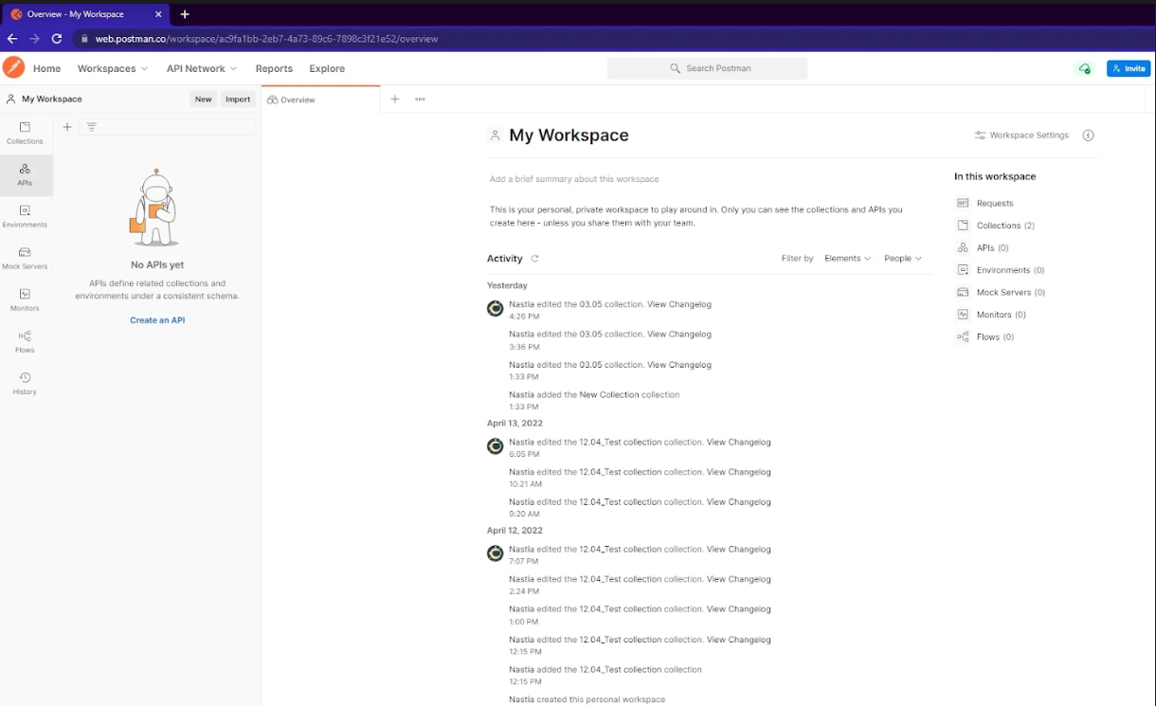Click the Requests icon in workspace list
Image resolution: width=1156 pixels, height=706 pixels.
coord(963,203)
